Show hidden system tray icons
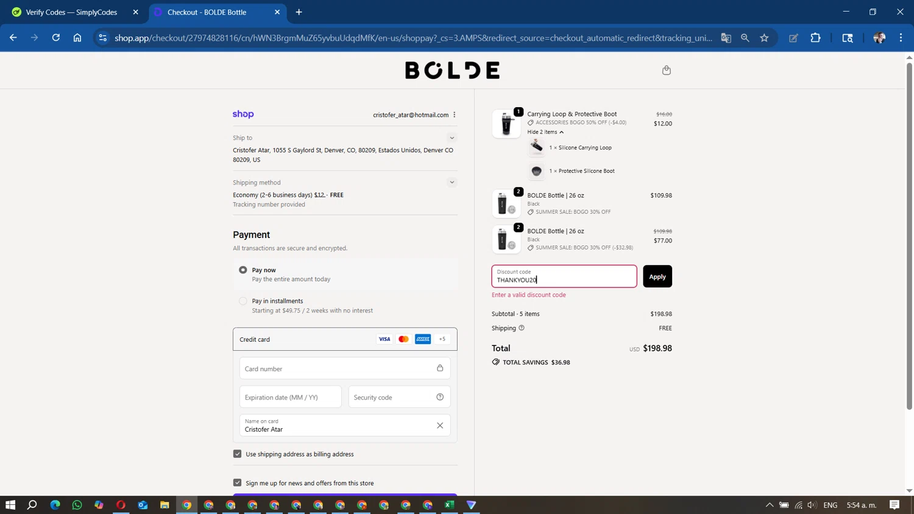Image resolution: width=914 pixels, height=514 pixels. (x=770, y=505)
